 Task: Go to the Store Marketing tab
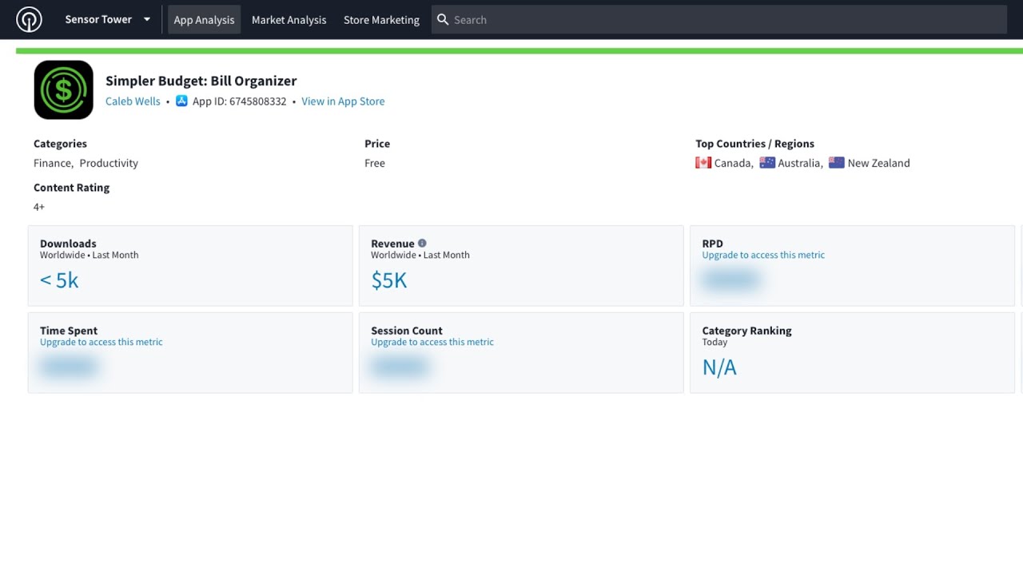tap(381, 19)
